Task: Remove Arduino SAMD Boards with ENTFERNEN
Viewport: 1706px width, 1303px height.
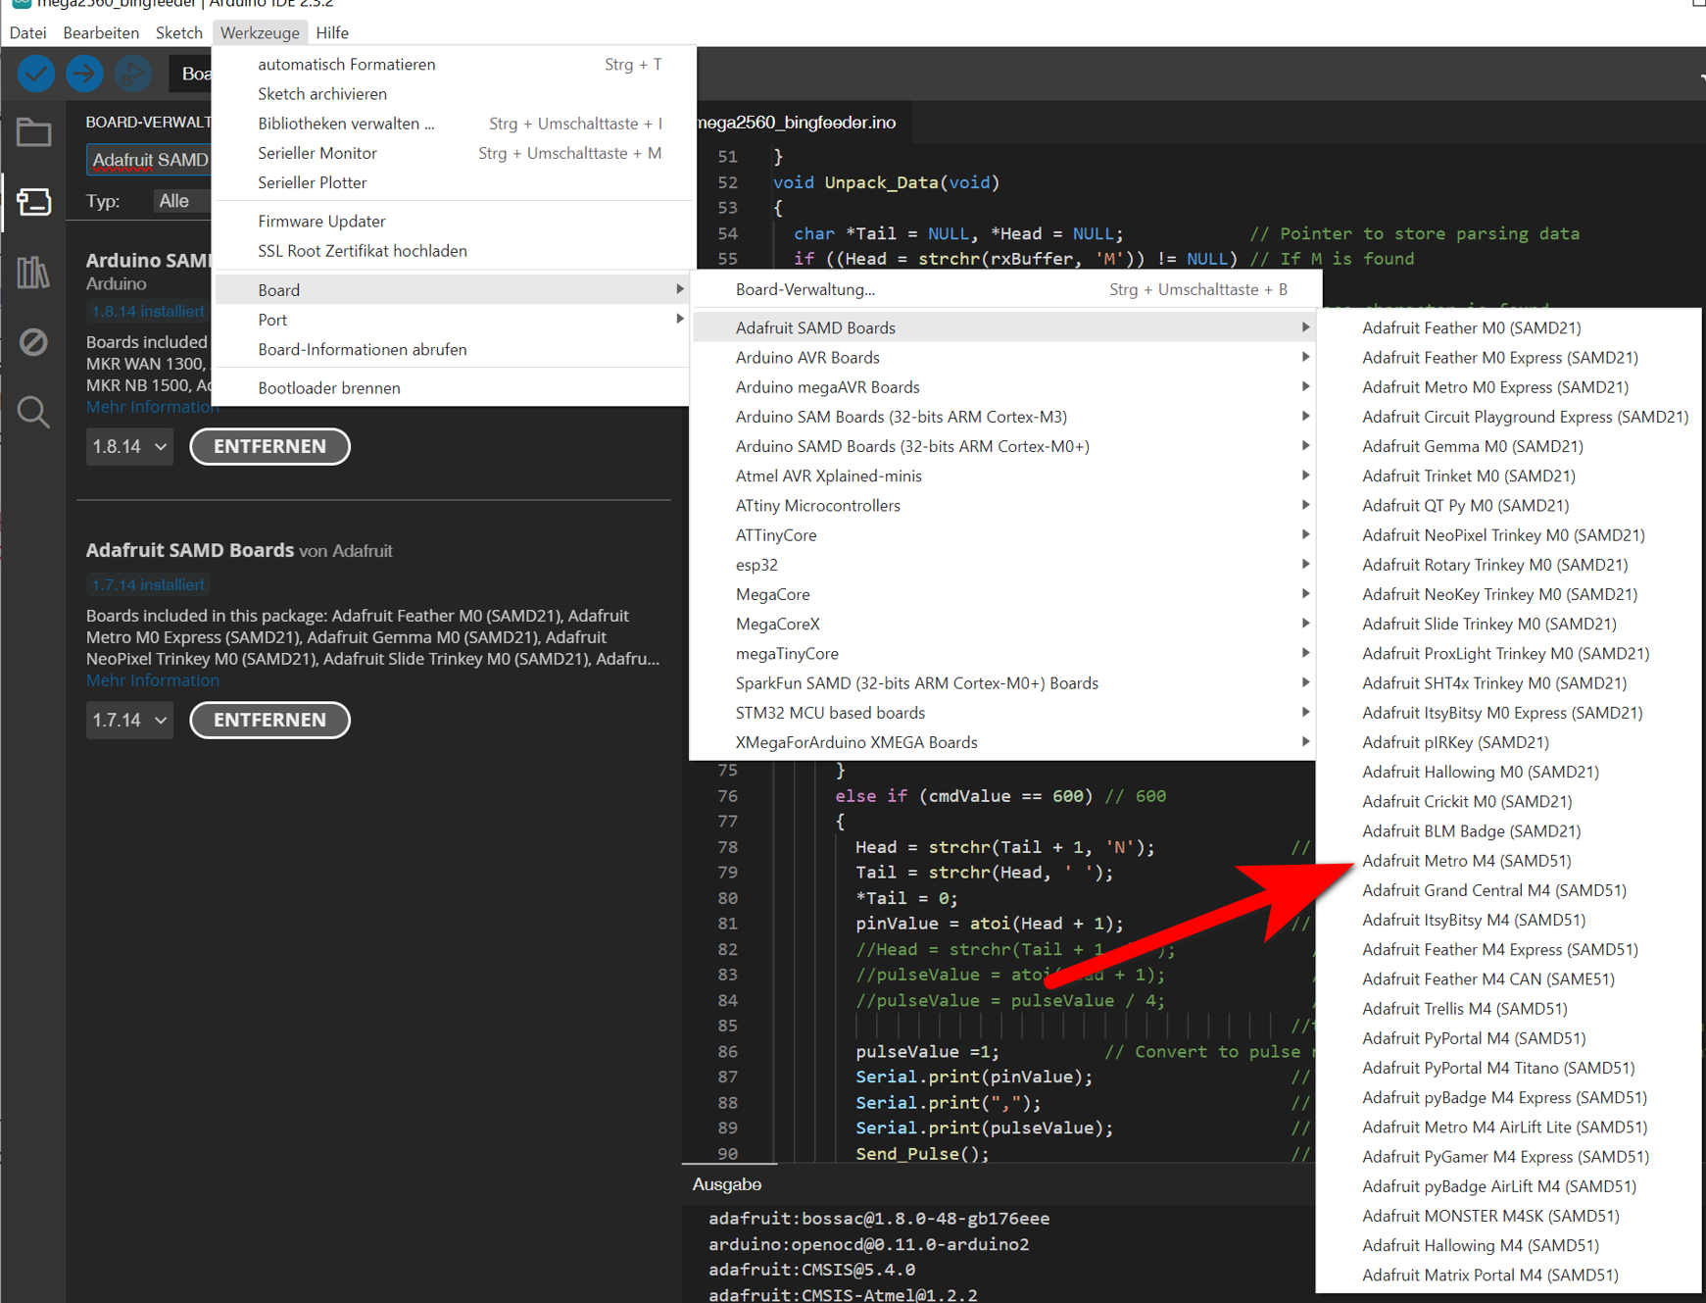Action: [269, 446]
